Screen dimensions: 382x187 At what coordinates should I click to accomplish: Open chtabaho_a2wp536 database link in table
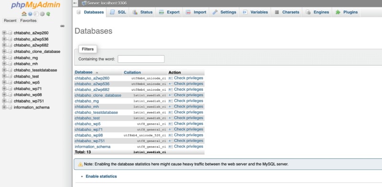click(x=92, y=84)
